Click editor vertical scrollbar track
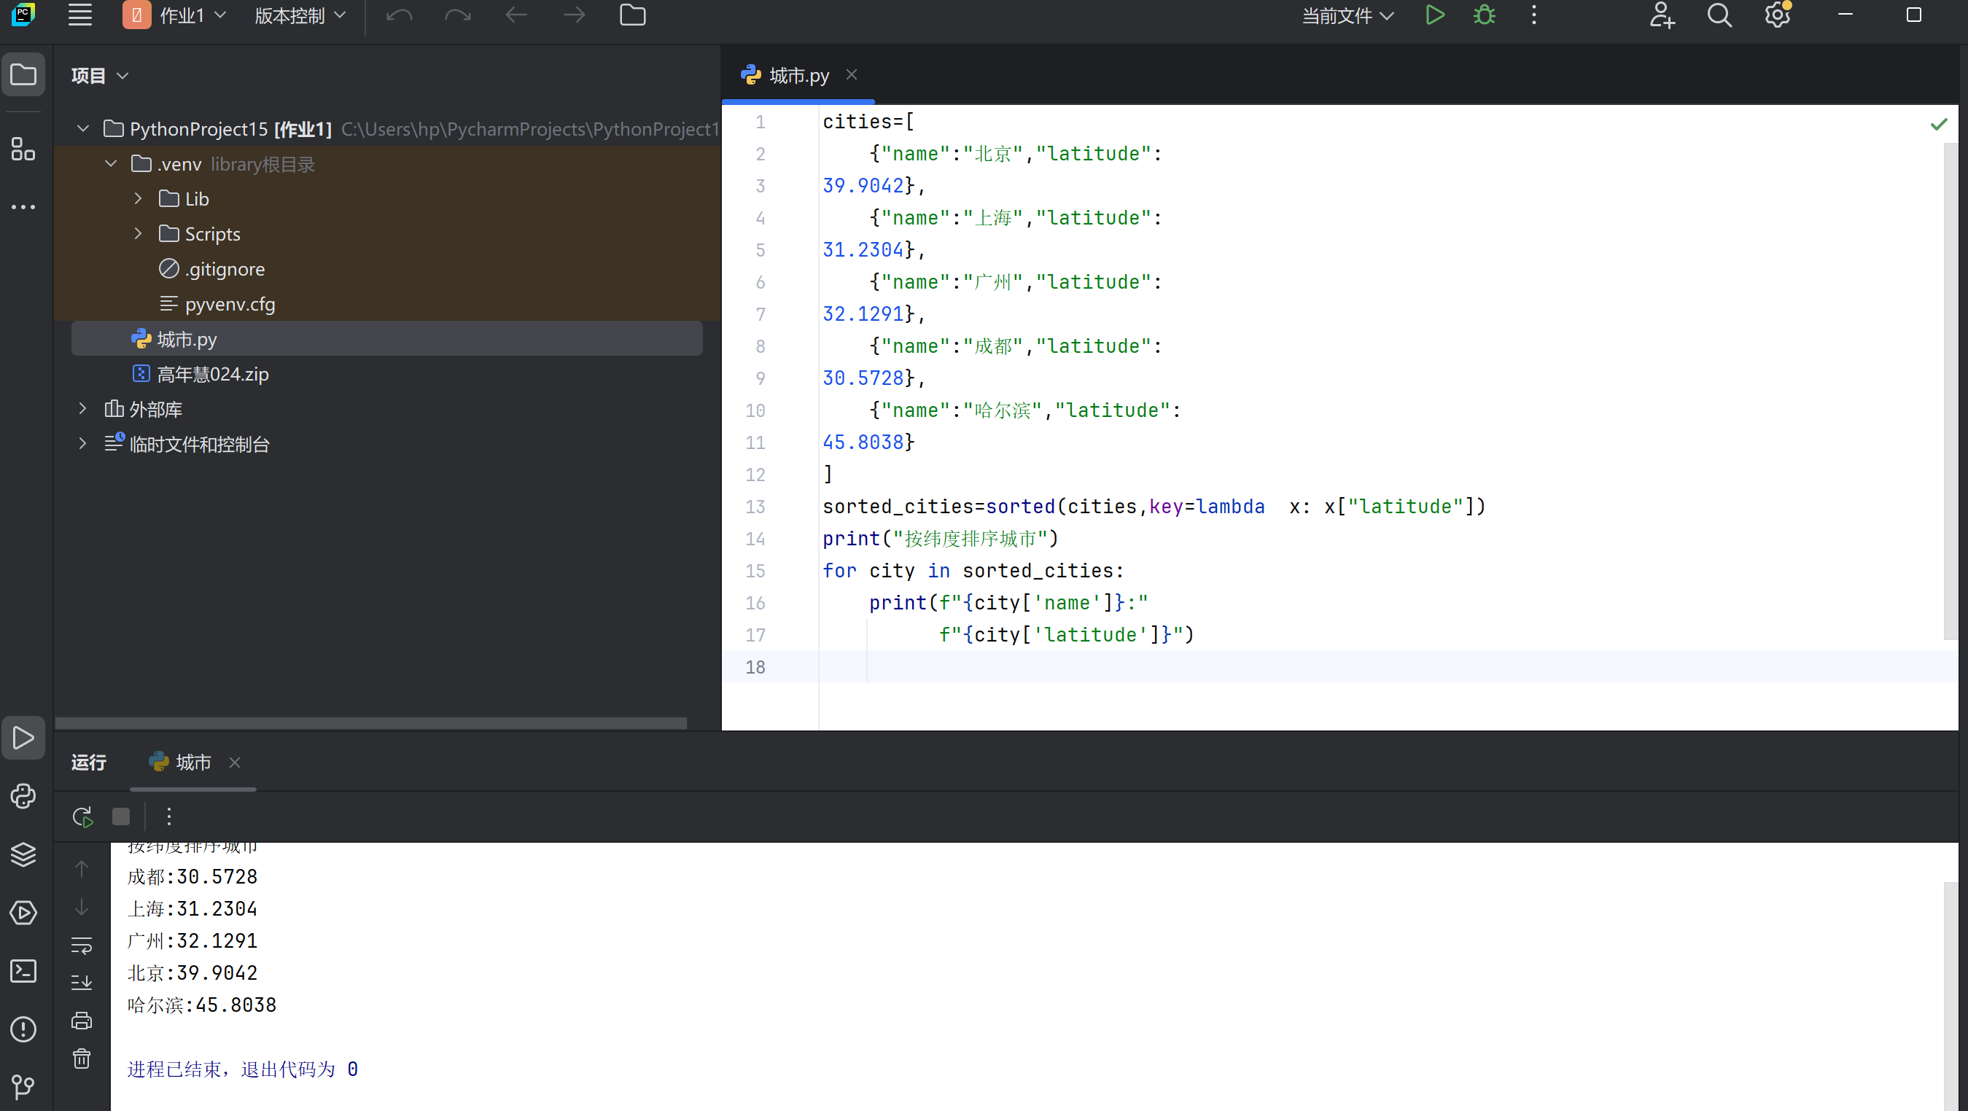The image size is (1968, 1111). (x=1951, y=391)
